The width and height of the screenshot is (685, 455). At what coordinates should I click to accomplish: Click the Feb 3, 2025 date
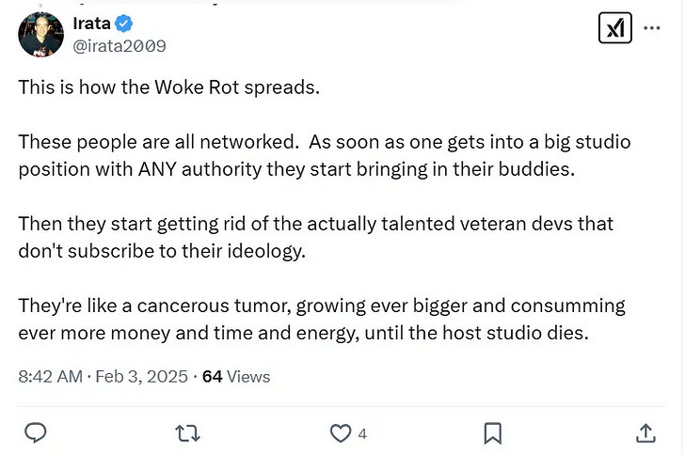coord(141,376)
